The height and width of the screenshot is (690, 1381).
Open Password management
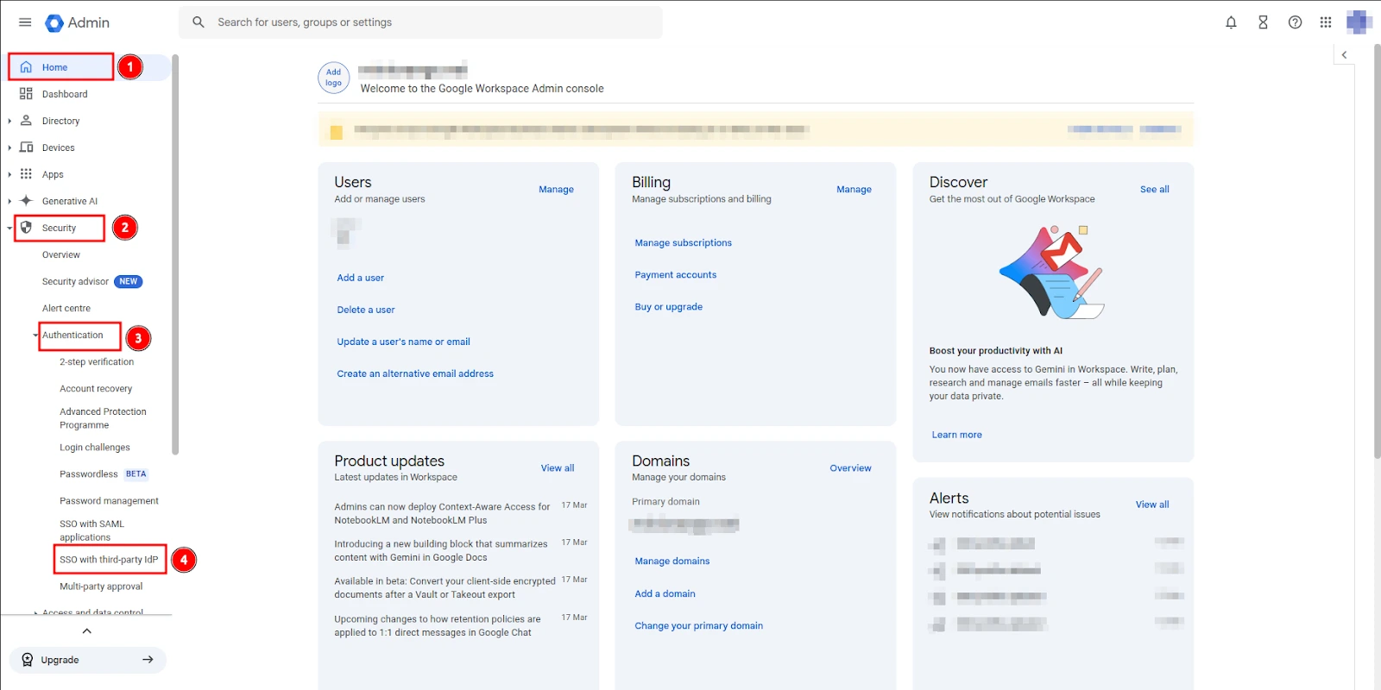pyautogui.click(x=109, y=501)
